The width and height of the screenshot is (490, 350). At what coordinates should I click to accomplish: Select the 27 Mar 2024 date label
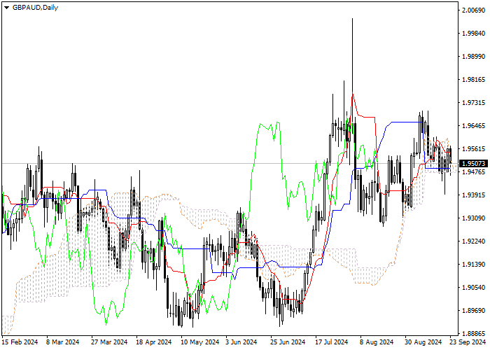(109, 342)
